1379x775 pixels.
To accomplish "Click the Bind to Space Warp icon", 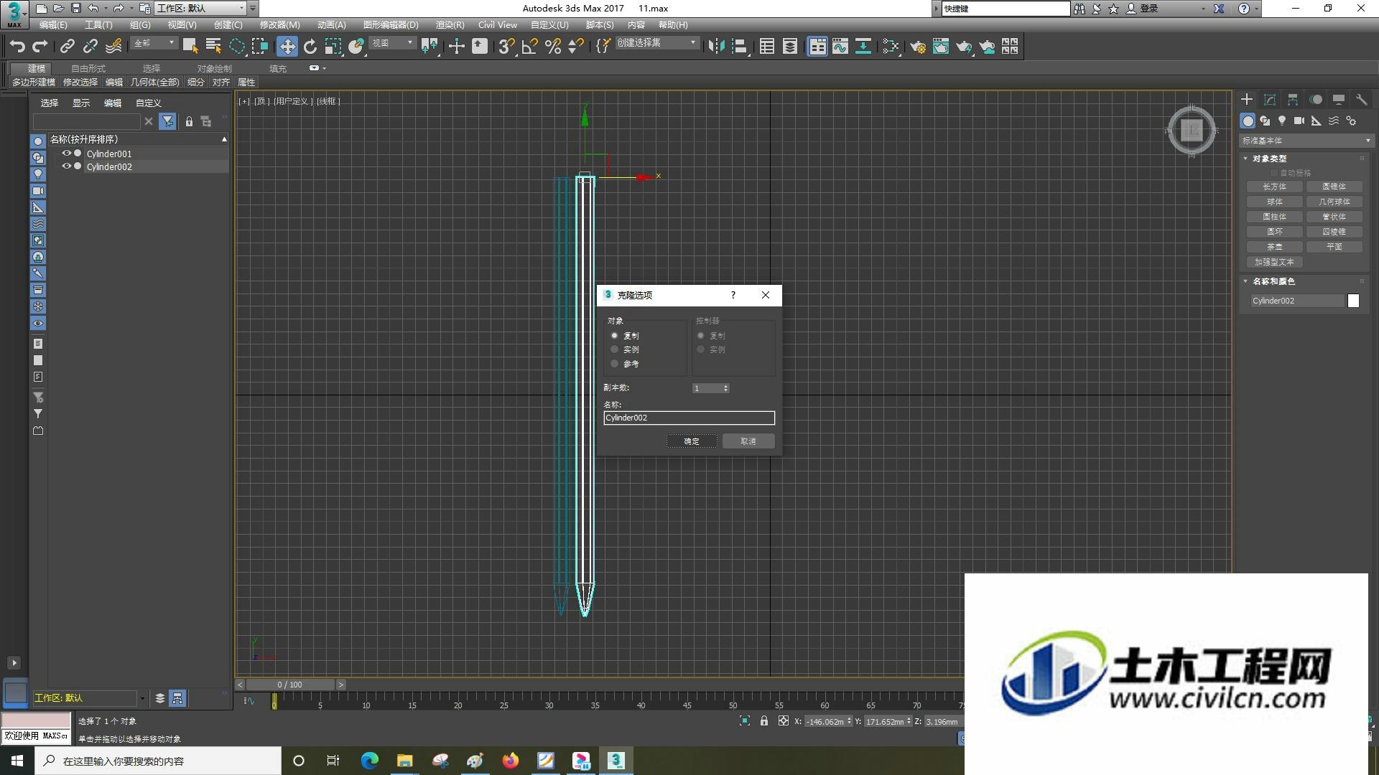I will (113, 47).
